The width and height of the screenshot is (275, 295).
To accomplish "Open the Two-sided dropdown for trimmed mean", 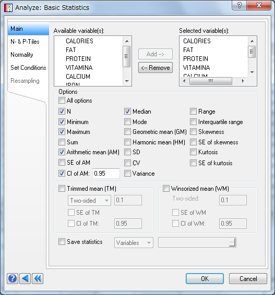I will (x=89, y=200).
